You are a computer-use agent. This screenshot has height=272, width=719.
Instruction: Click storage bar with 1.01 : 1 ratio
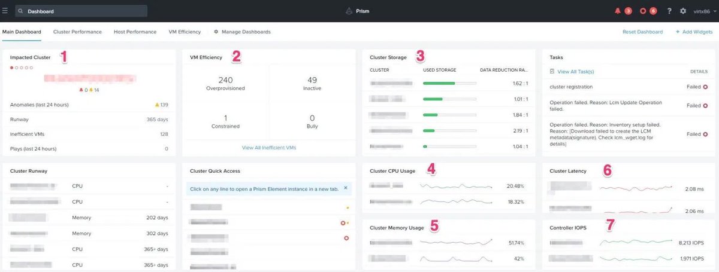pyautogui.click(x=449, y=99)
